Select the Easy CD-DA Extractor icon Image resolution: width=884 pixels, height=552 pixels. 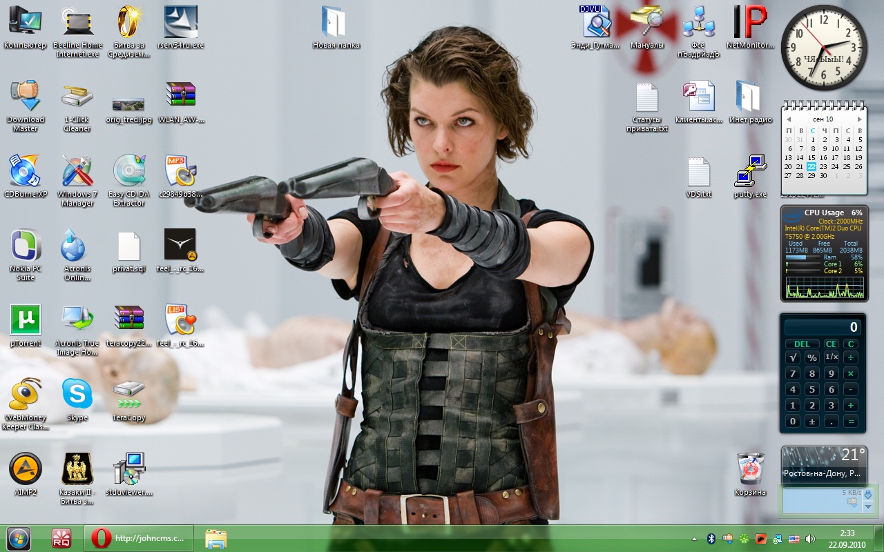129,180
